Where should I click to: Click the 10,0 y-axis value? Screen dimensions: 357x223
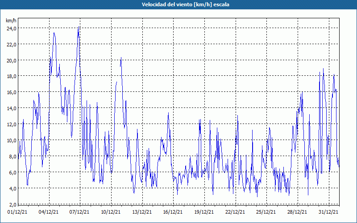coord(12,140)
